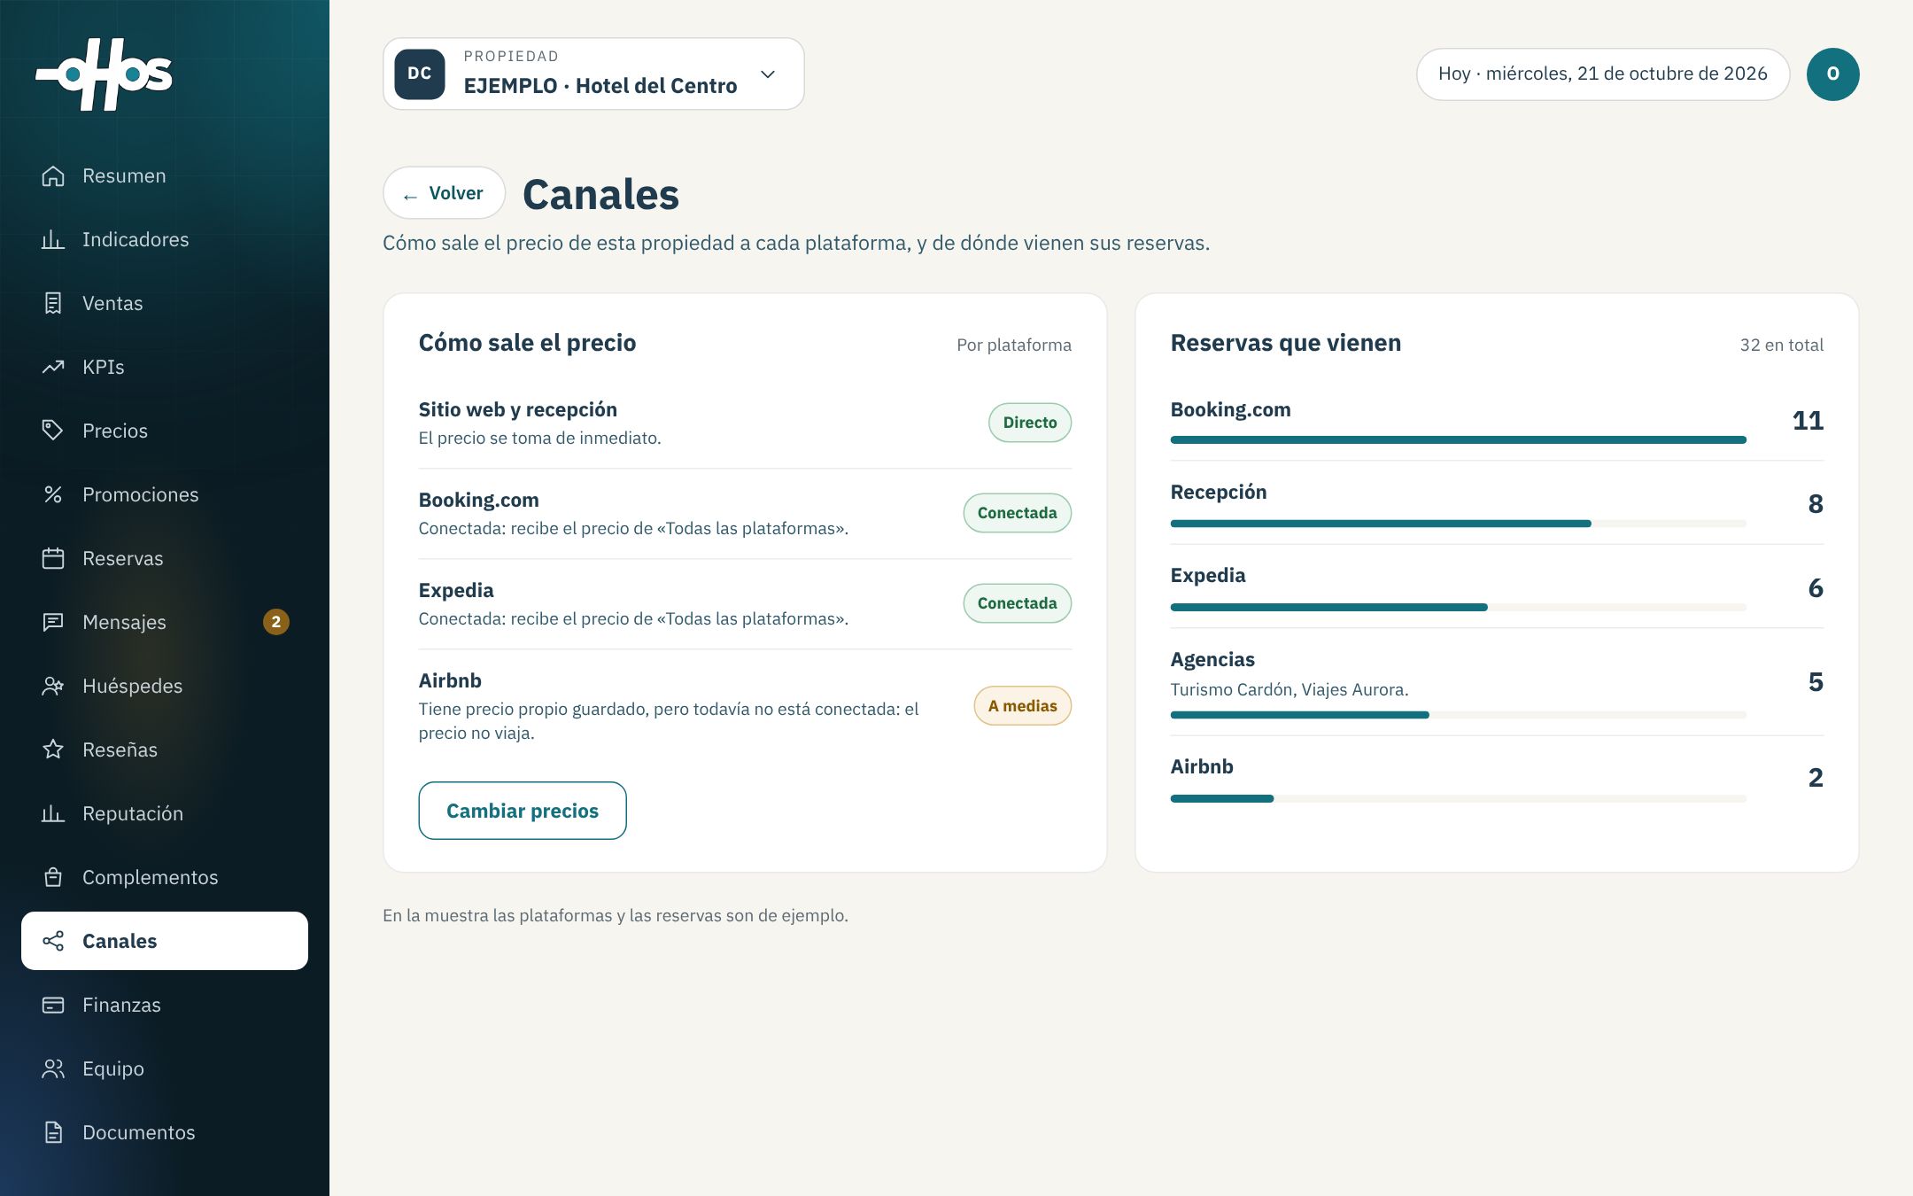
Task: Go to Indicadores section
Action: coord(165,239)
